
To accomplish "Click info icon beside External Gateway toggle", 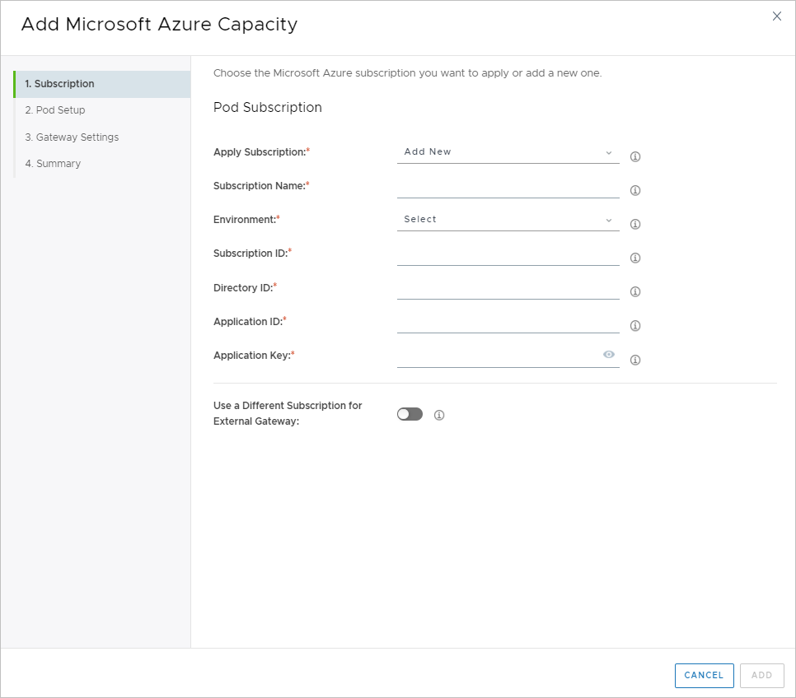I will [x=439, y=416].
